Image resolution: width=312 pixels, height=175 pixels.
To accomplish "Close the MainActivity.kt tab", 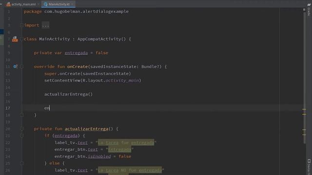I will (73, 4).
